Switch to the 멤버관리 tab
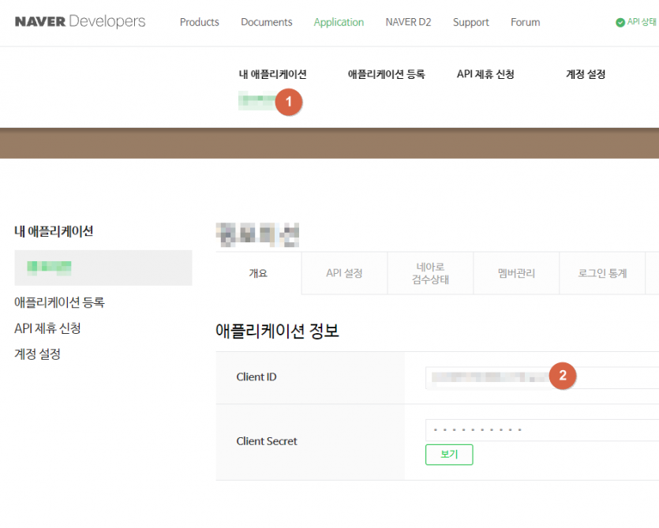The width and height of the screenshot is (659, 528). pyautogui.click(x=516, y=273)
